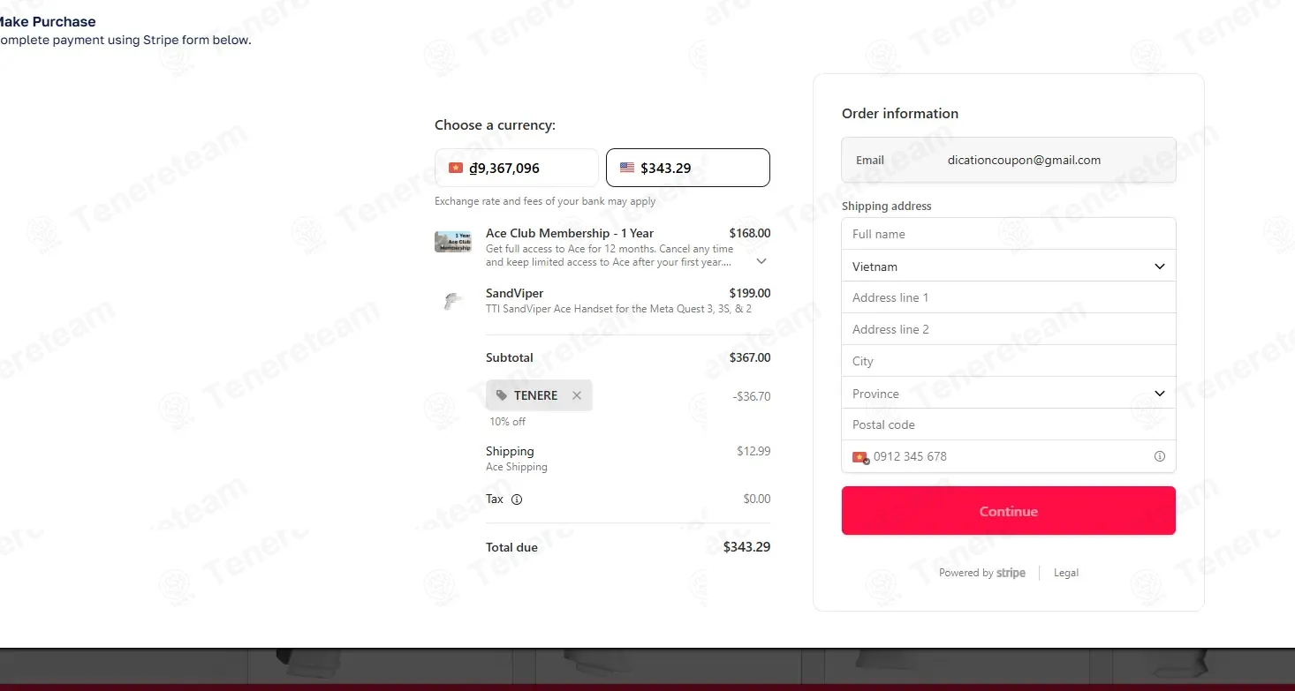The height and width of the screenshot is (691, 1295).
Task: Click the Continue button
Action: click(x=1009, y=511)
